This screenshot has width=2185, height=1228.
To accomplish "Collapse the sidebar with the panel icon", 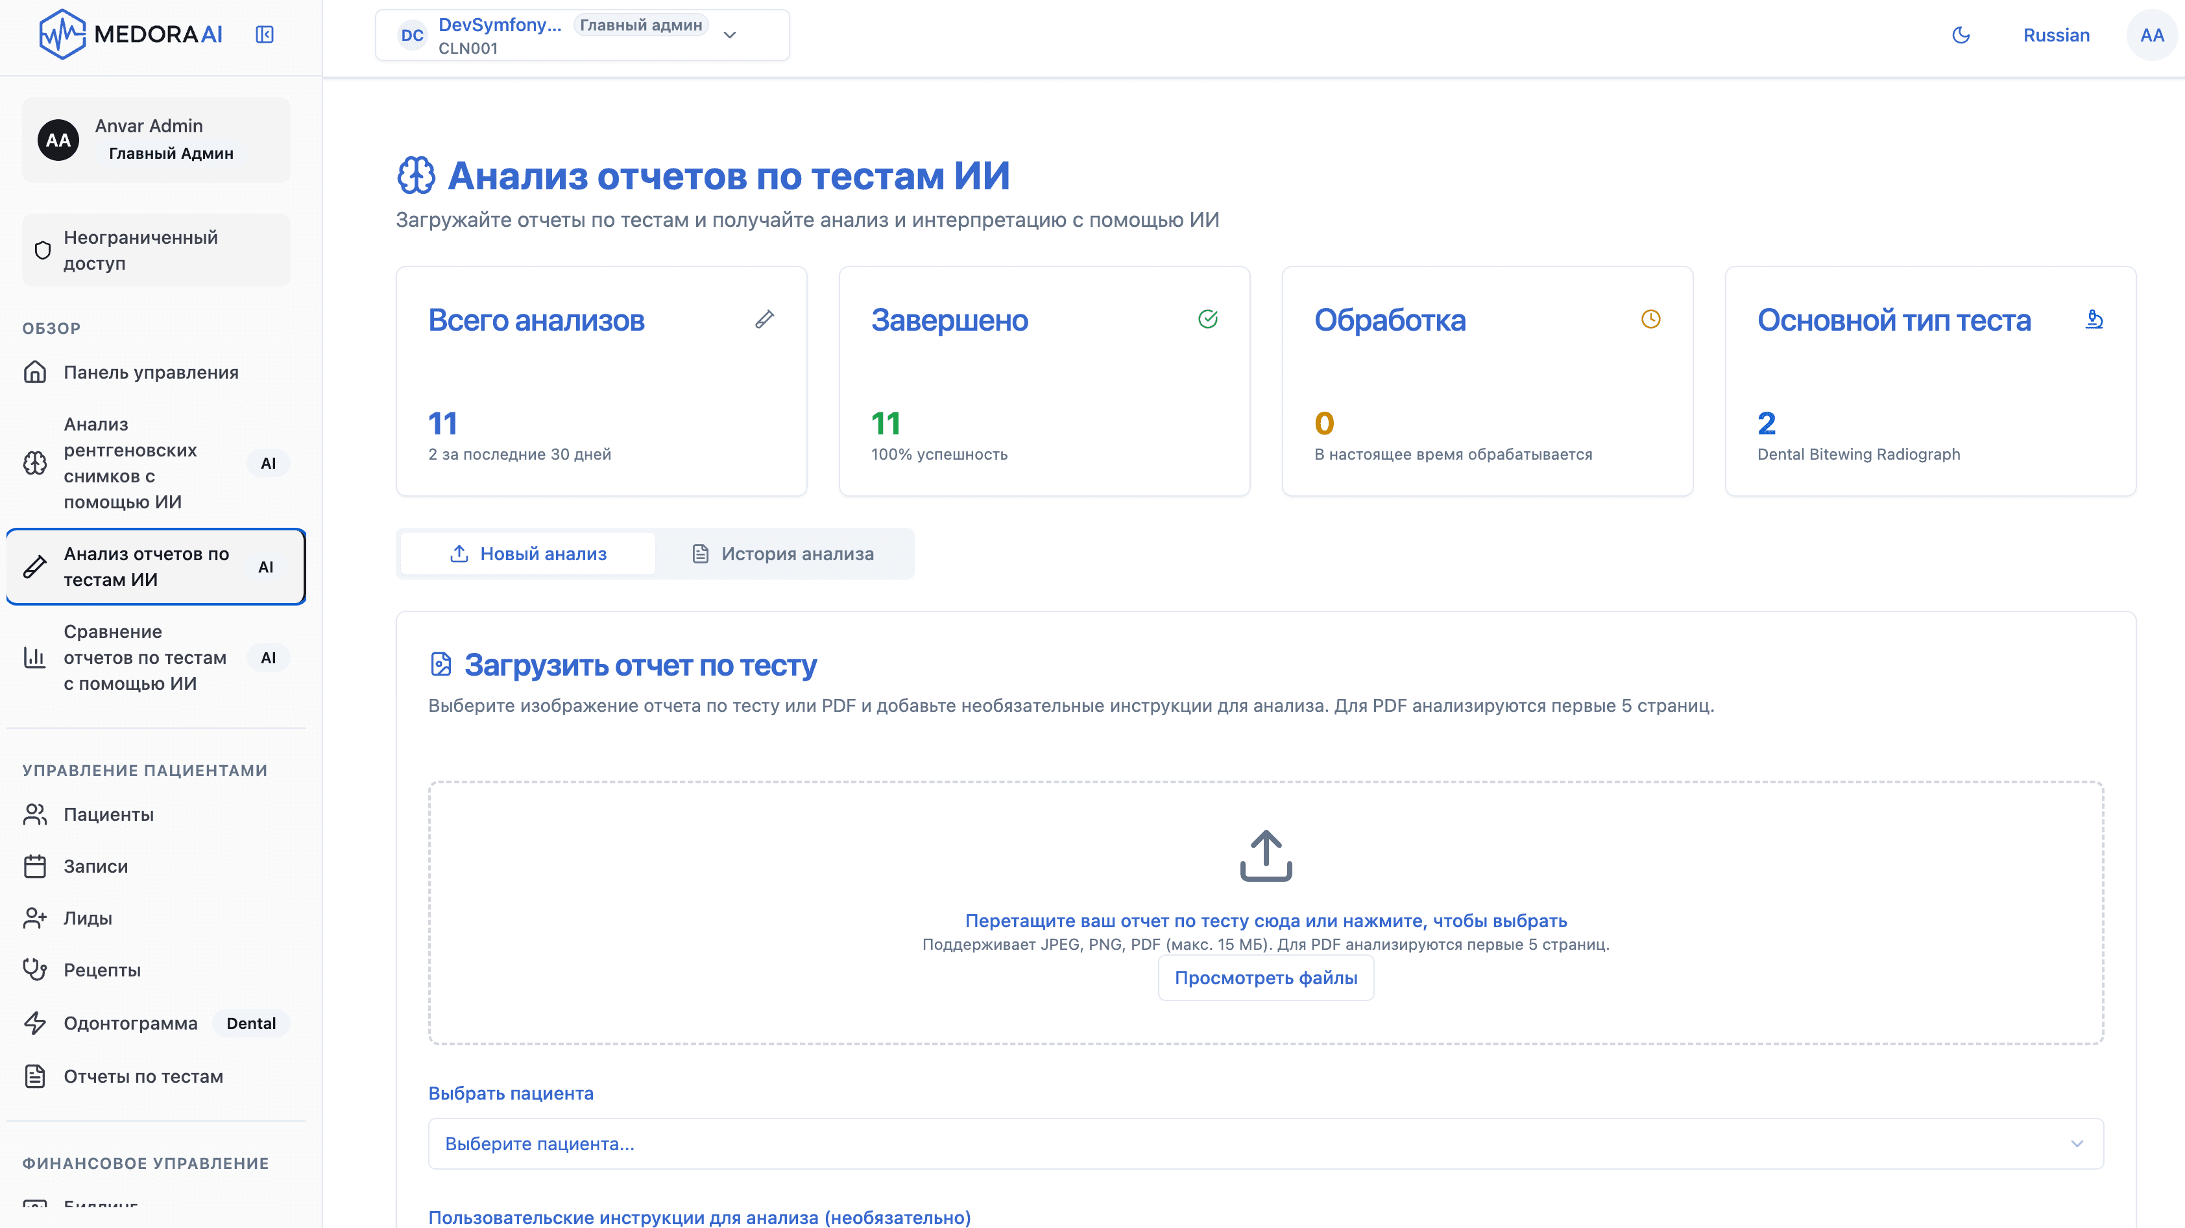I will point(265,35).
